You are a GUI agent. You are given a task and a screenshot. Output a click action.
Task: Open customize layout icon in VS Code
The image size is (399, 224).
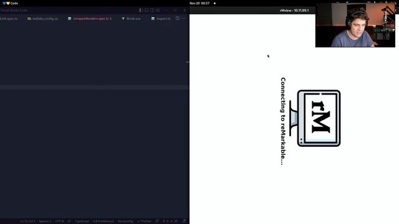pos(158,10)
